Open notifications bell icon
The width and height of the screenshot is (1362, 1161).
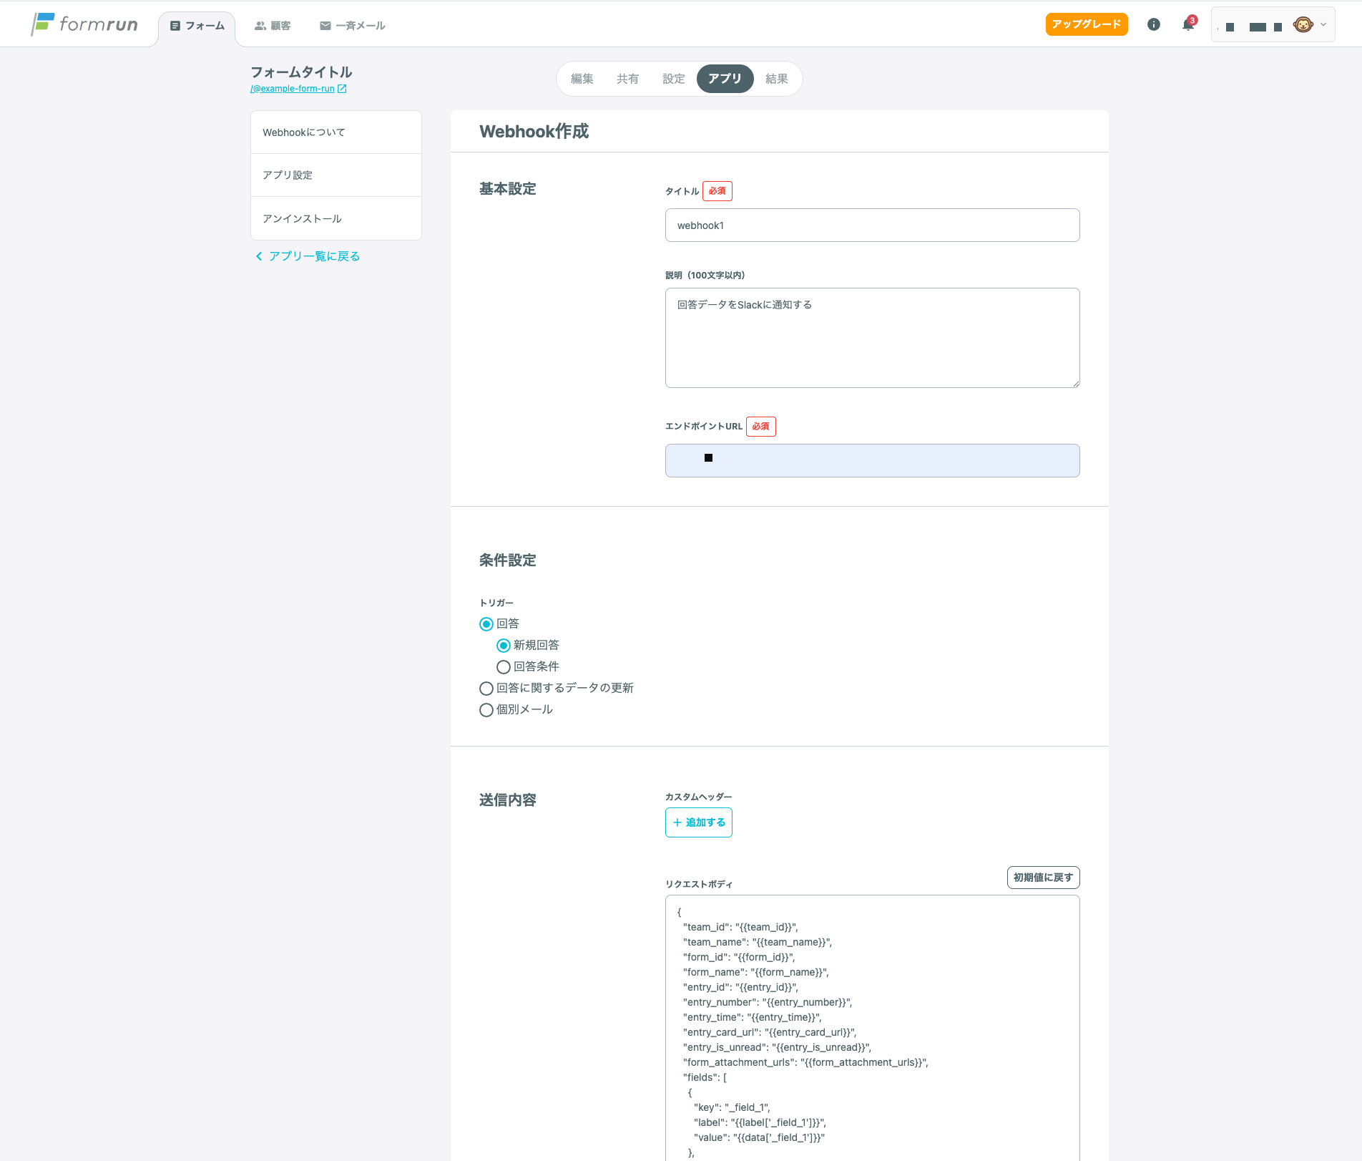(x=1188, y=24)
